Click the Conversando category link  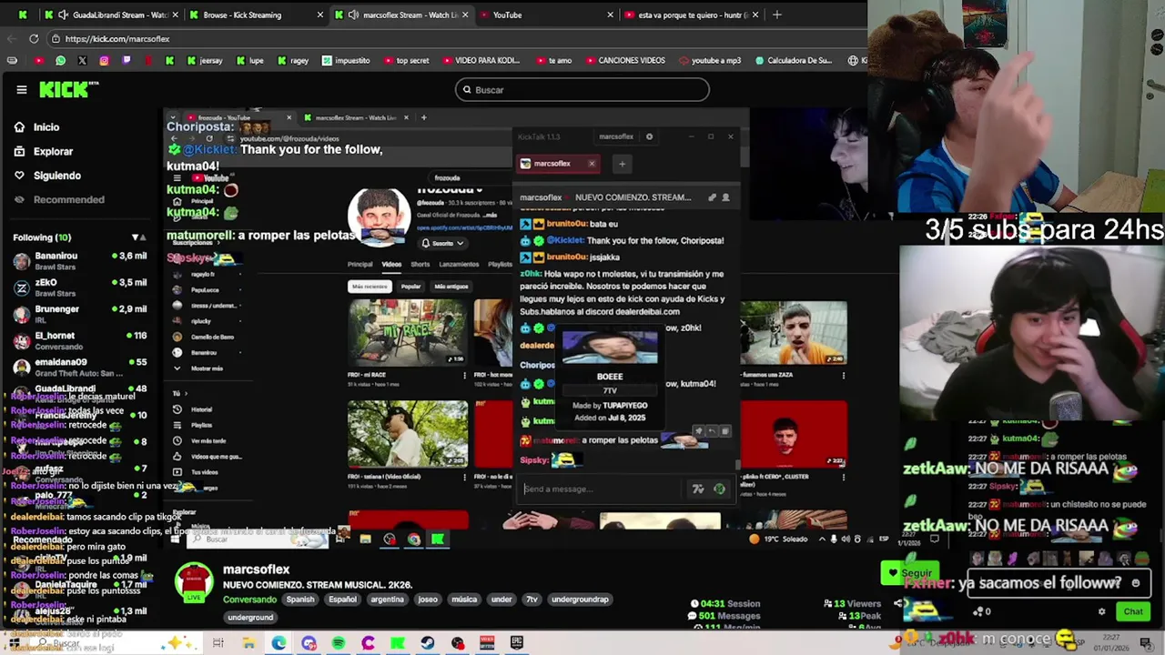pyautogui.click(x=249, y=600)
